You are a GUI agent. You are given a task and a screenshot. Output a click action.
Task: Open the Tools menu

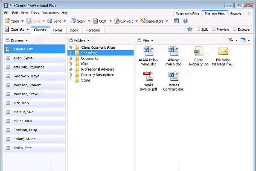click(35, 13)
